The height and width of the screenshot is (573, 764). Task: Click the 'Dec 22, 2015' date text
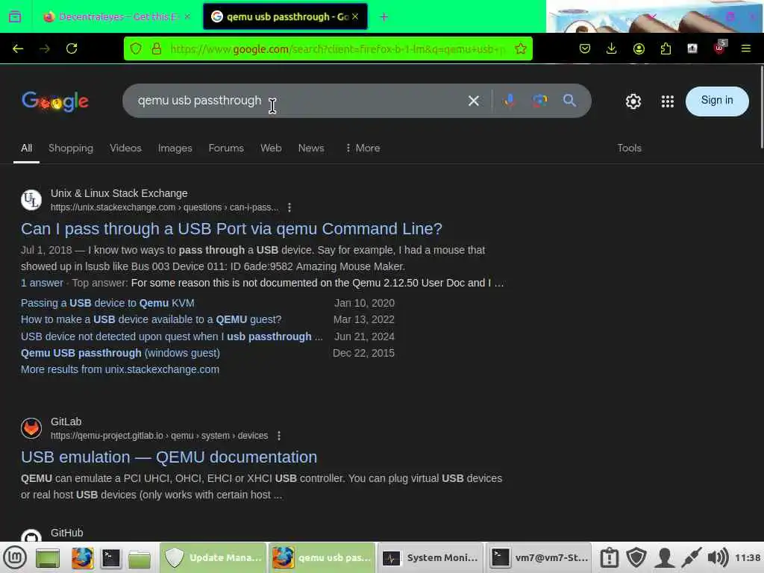click(363, 353)
